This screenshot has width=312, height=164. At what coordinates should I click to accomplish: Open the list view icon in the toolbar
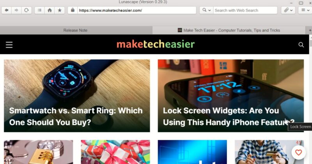pyautogui.click(x=40, y=10)
